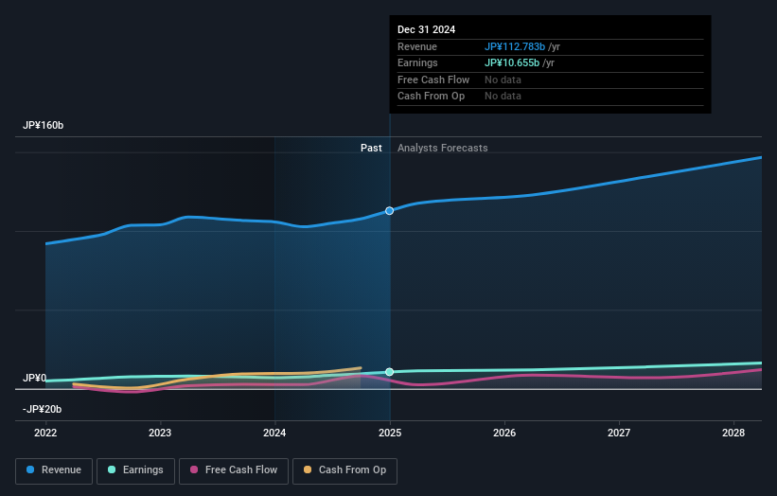Viewport: 777px width, 496px height.
Task: Click the tooltip Free Cash Flow row label
Action: 433,80
